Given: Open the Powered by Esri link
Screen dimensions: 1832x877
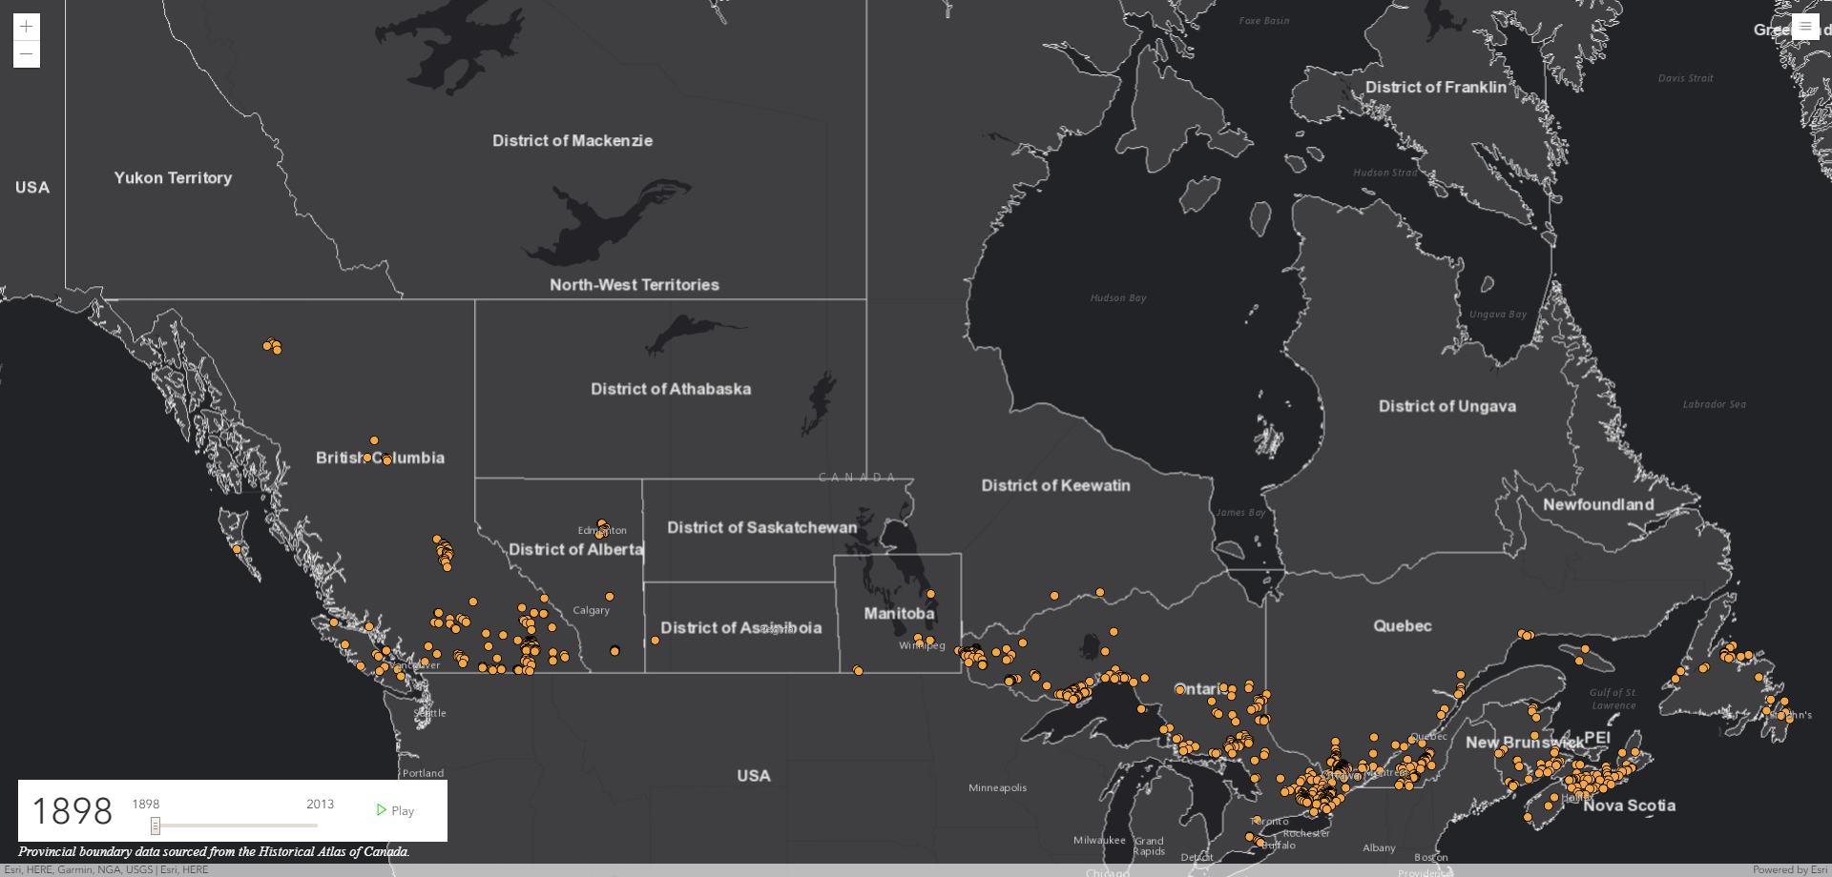Looking at the screenshot, I should pos(1789,869).
